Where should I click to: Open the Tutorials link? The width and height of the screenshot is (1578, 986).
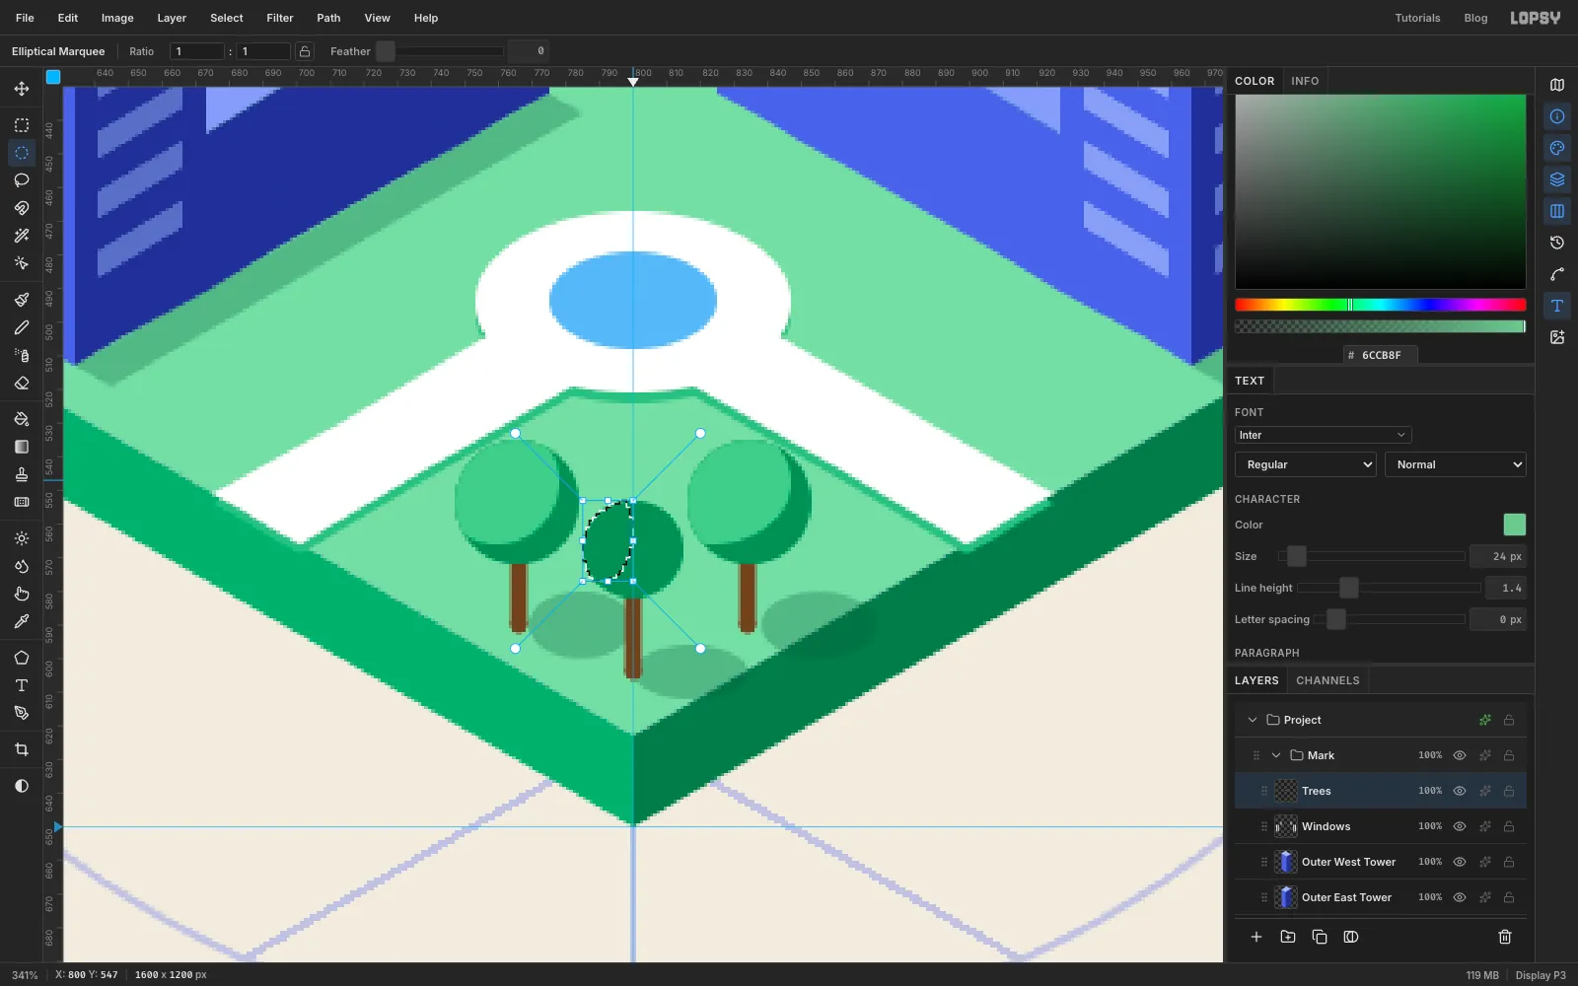[x=1417, y=18]
